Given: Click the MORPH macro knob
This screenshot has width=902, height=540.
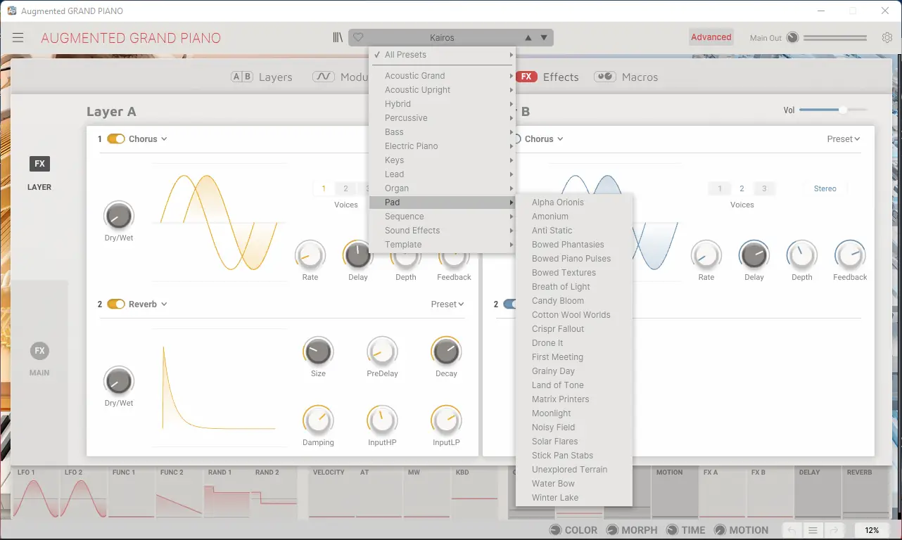Looking at the screenshot, I should click(x=612, y=530).
